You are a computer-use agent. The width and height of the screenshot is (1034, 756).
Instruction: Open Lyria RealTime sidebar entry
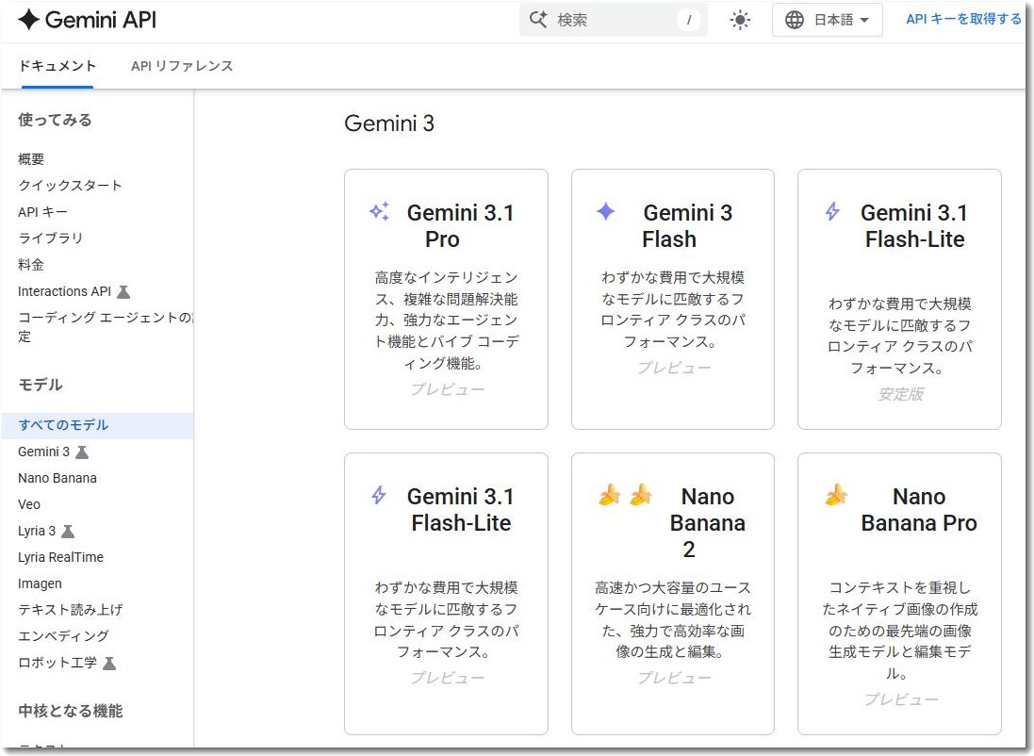[60, 557]
